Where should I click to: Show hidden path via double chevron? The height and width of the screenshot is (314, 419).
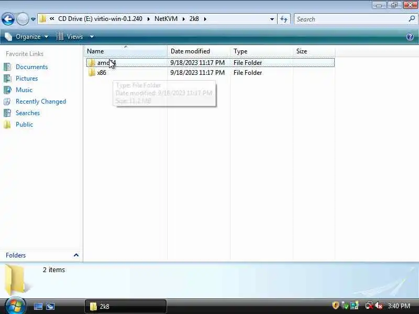[52, 19]
